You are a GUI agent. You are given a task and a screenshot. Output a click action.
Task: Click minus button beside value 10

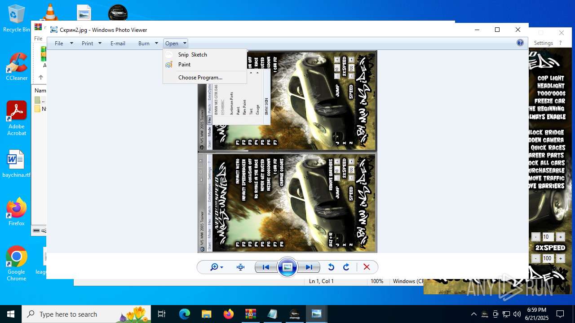point(535,237)
